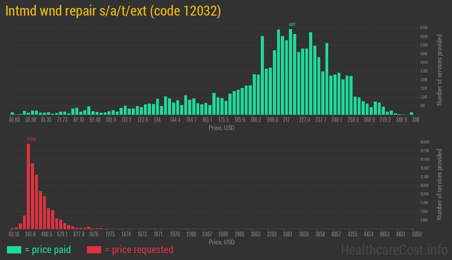Click the chart title with code 12032
This screenshot has height=260, width=452.
click(113, 11)
